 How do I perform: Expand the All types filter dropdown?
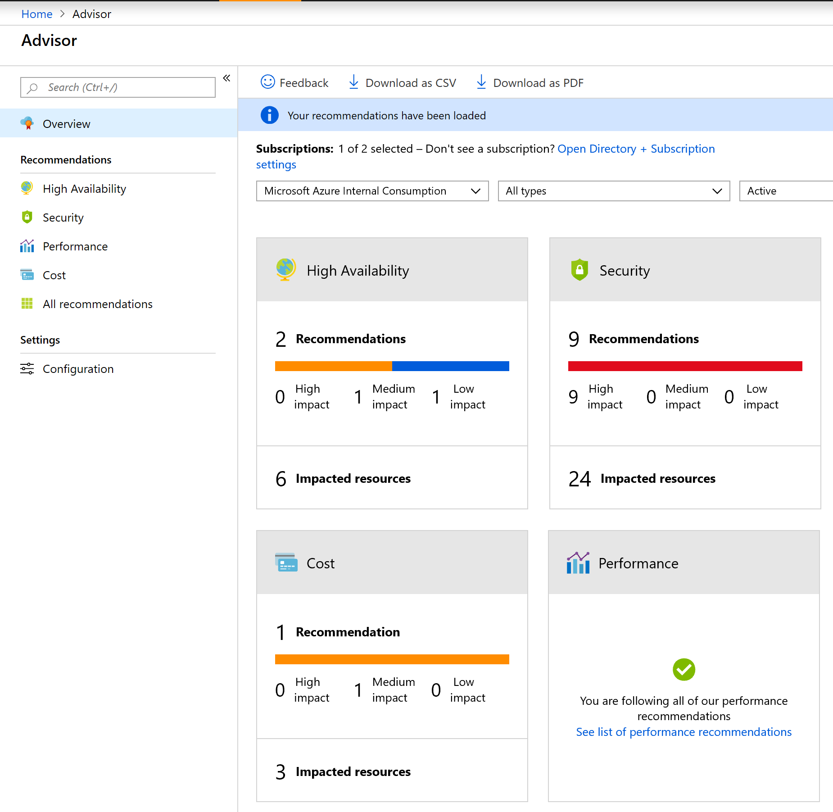pos(613,191)
